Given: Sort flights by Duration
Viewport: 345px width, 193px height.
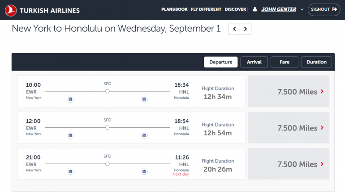Looking at the screenshot, I should tap(316, 62).
